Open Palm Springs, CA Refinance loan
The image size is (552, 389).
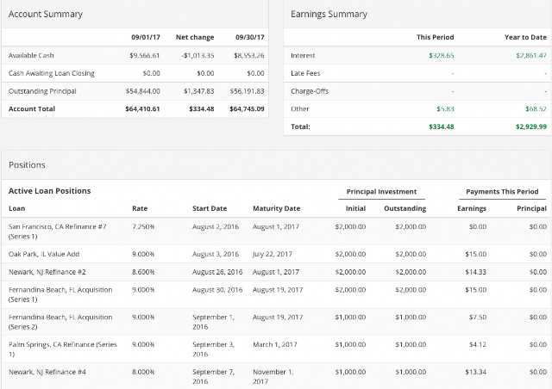pos(63,349)
